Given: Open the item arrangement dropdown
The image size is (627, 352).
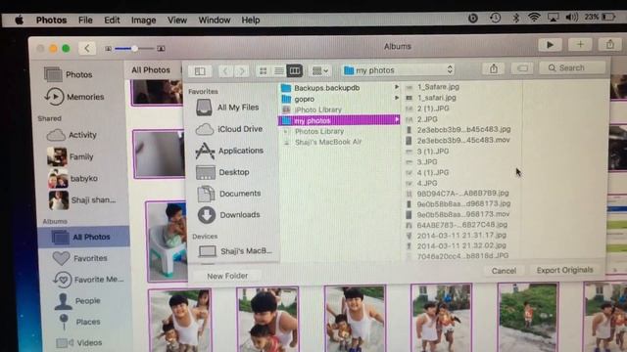Looking at the screenshot, I should pyautogui.click(x=320, y=71).
